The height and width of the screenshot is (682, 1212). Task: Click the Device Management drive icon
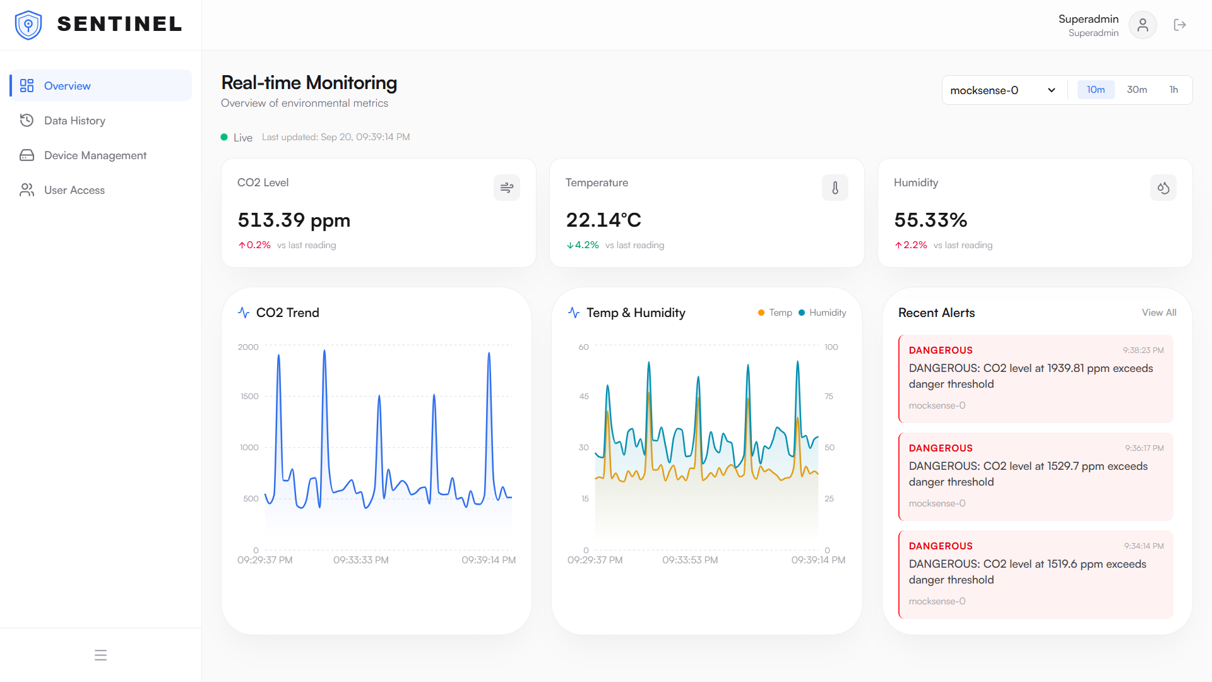point(27,155)
